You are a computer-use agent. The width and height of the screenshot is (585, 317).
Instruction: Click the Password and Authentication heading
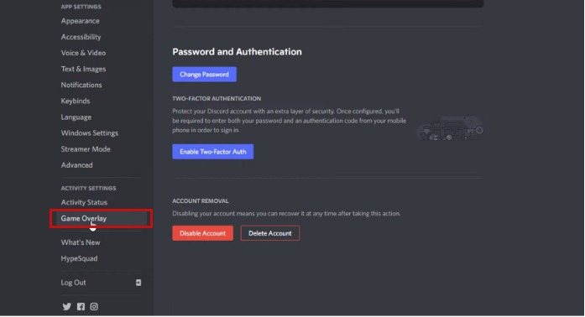coord(237,52)
